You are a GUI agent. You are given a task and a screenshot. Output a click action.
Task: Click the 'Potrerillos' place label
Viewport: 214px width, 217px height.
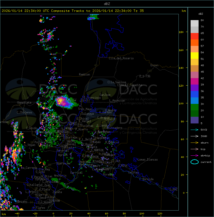pos(43,142)
